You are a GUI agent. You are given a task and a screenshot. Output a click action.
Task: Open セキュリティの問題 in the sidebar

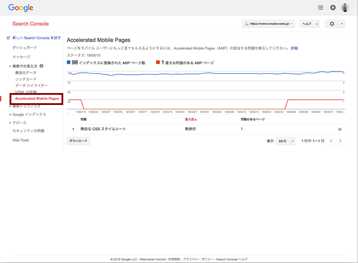coord(28,131)
